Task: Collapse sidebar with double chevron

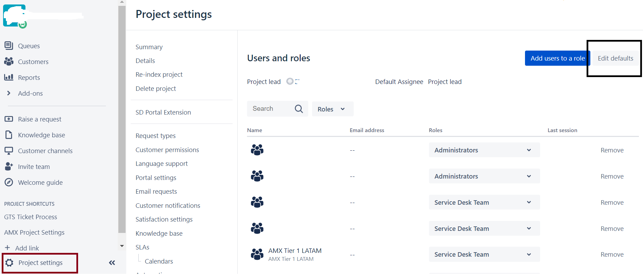Action: tap(112, 263)
